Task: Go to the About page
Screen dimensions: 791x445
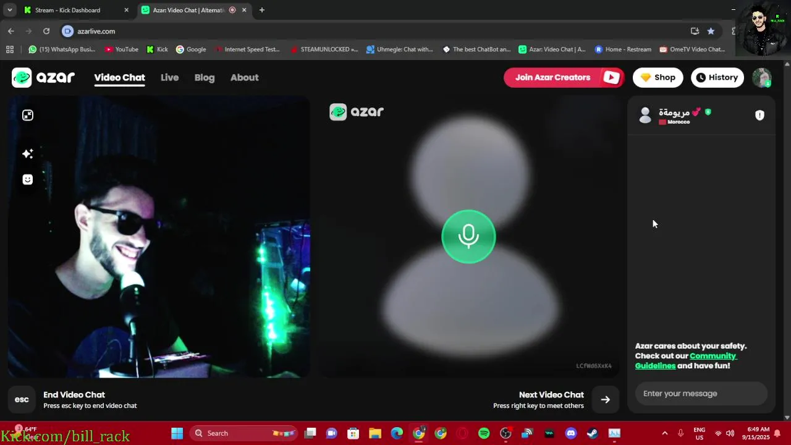Action: click(x=244, y=77)
